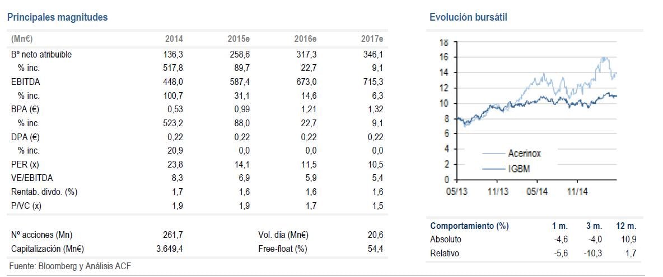Click the 'Free-float (%)' label
This screenshot has height=277, width=663.
click(x=283, y=249)
